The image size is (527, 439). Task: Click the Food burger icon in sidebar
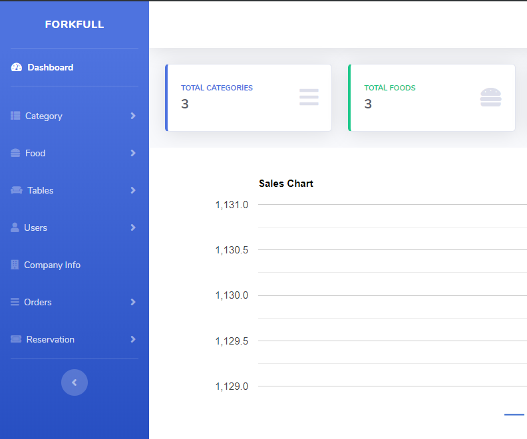click(15, 153)
